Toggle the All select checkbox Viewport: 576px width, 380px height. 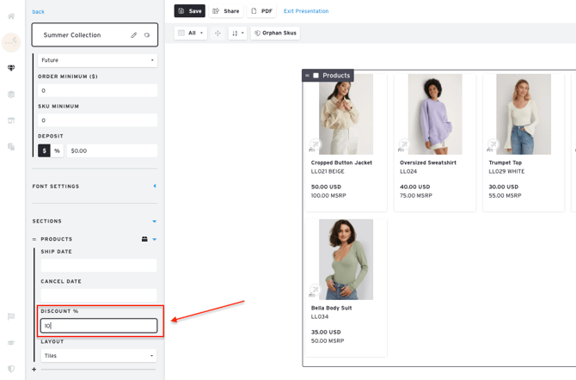coord(181,34)
